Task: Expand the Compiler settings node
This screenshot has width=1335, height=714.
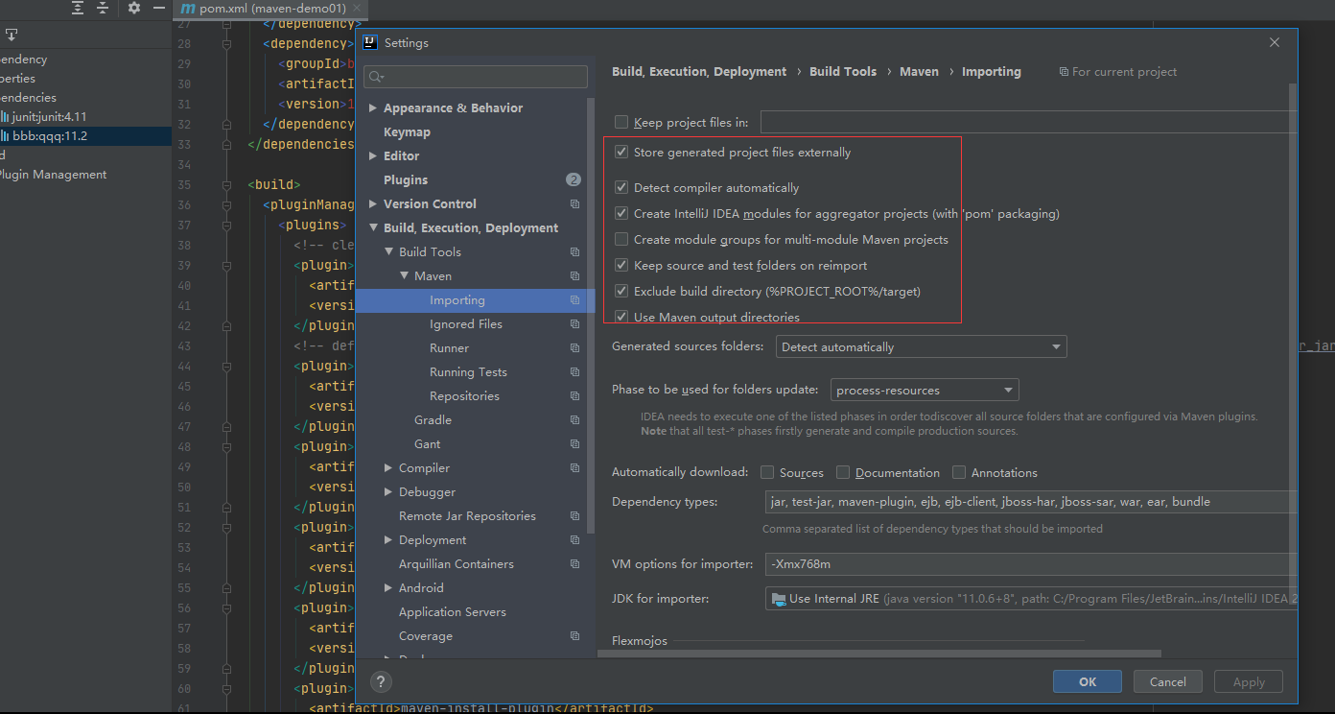Action: [x=388, y=467]
